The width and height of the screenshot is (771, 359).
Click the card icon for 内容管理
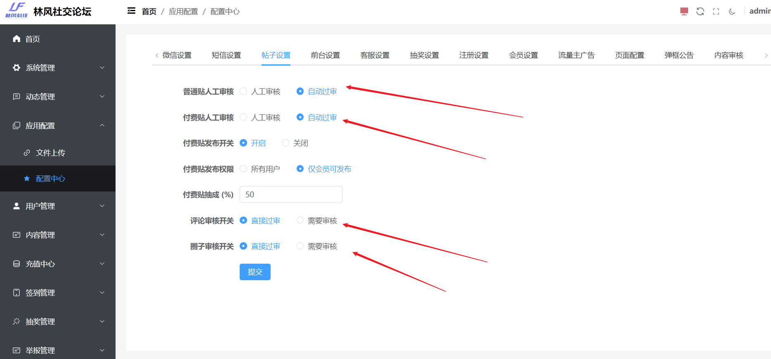(17, 235)
